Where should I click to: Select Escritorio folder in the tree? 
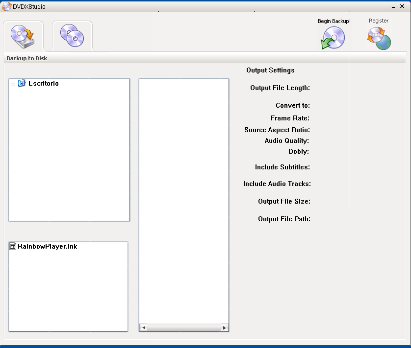tap(44, 84)
